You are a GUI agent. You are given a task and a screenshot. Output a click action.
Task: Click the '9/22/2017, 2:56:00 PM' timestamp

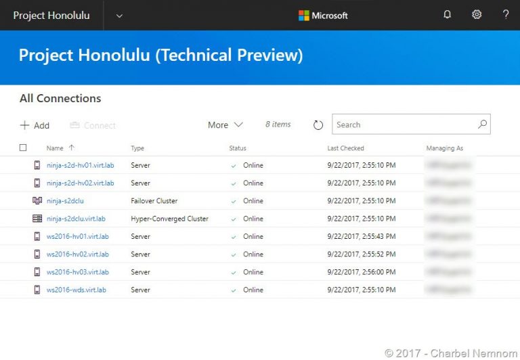coord(362,272)
